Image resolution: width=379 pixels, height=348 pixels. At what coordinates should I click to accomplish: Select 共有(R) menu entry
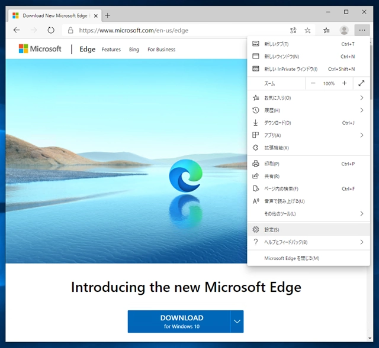[309, 176]
